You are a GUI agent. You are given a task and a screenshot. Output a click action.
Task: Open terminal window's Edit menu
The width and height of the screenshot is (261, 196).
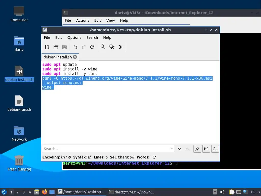pyautogui.click(x=98, y=20)
